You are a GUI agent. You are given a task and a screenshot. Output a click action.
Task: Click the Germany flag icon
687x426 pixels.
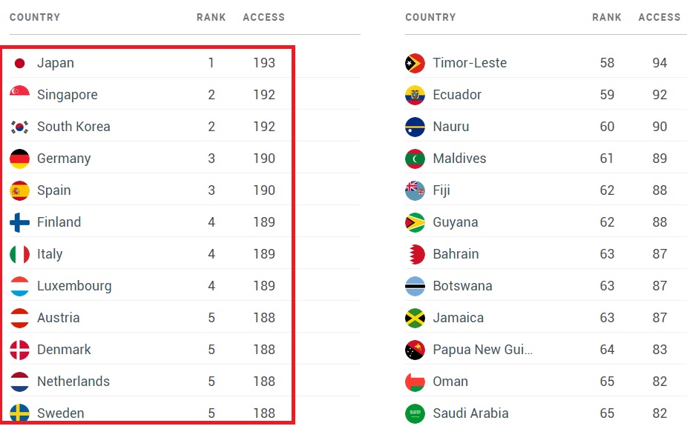tap(20, 159)
